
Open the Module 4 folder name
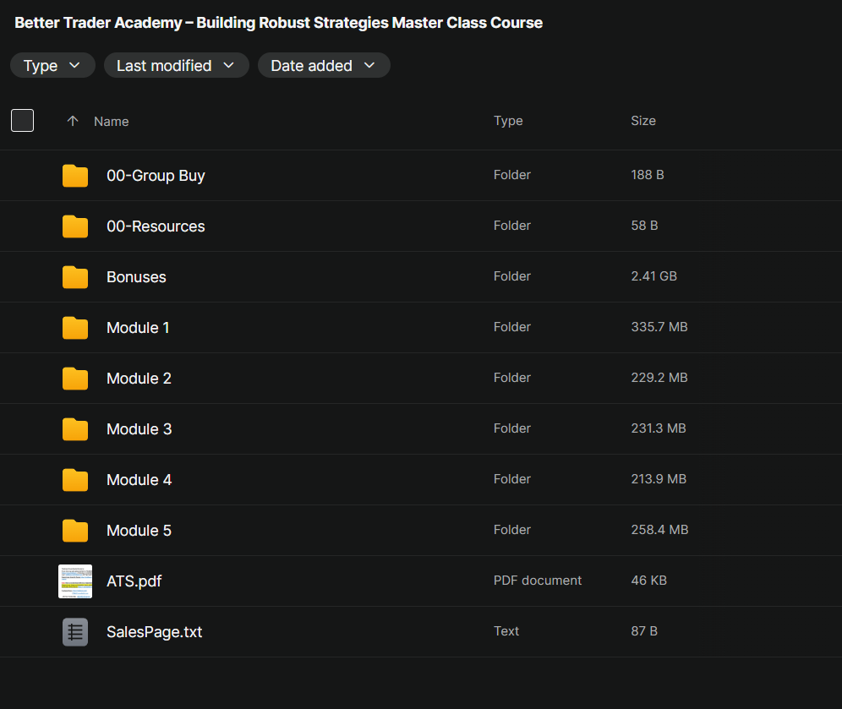click(x=139, y=480)
